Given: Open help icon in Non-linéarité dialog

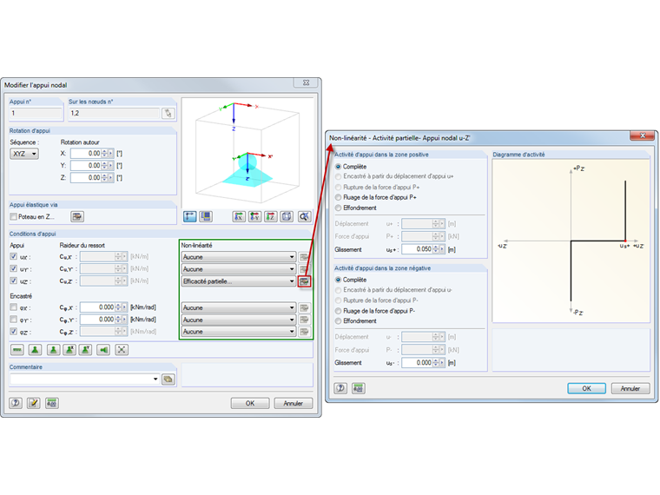Looking at the screenshot, I should 340,388.
